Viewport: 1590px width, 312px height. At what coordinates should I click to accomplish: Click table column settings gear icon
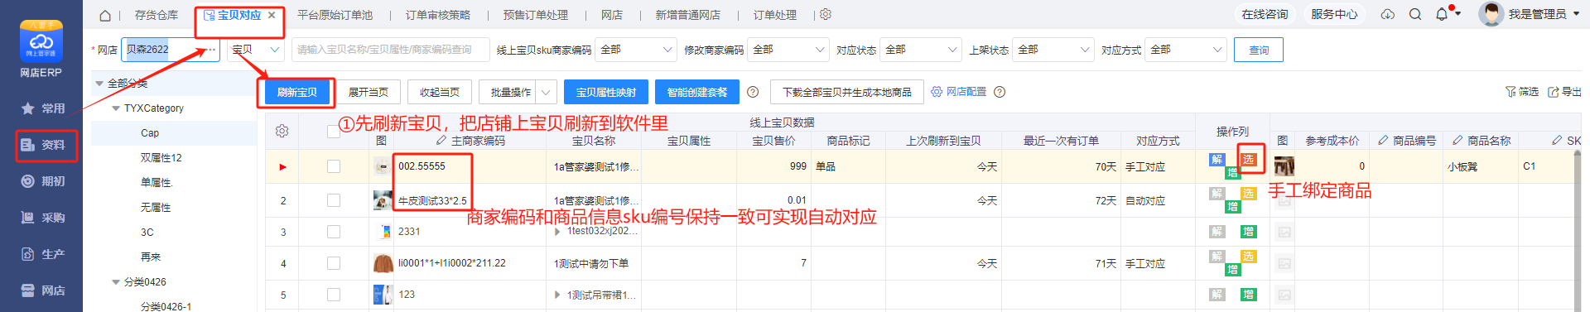[x=282, y=132]
